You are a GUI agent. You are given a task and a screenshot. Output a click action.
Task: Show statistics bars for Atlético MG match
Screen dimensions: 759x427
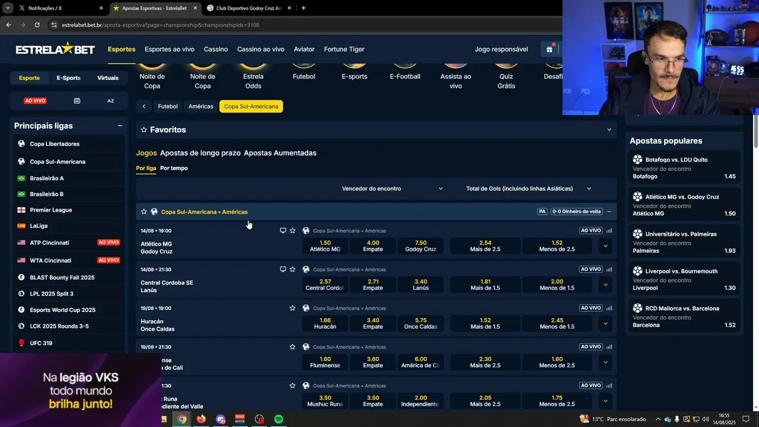609,231
